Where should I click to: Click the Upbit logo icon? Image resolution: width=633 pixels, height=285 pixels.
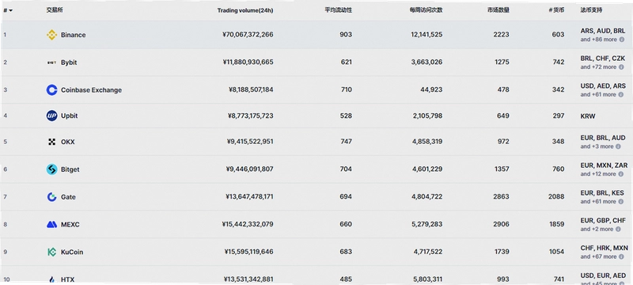point(51,116)
